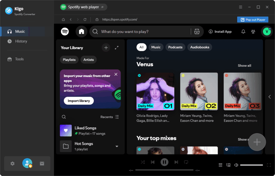Image resolution: width=275 pixels, height=176 pixels.
Task: Open connect to a device icon
Action: (228, 165)
